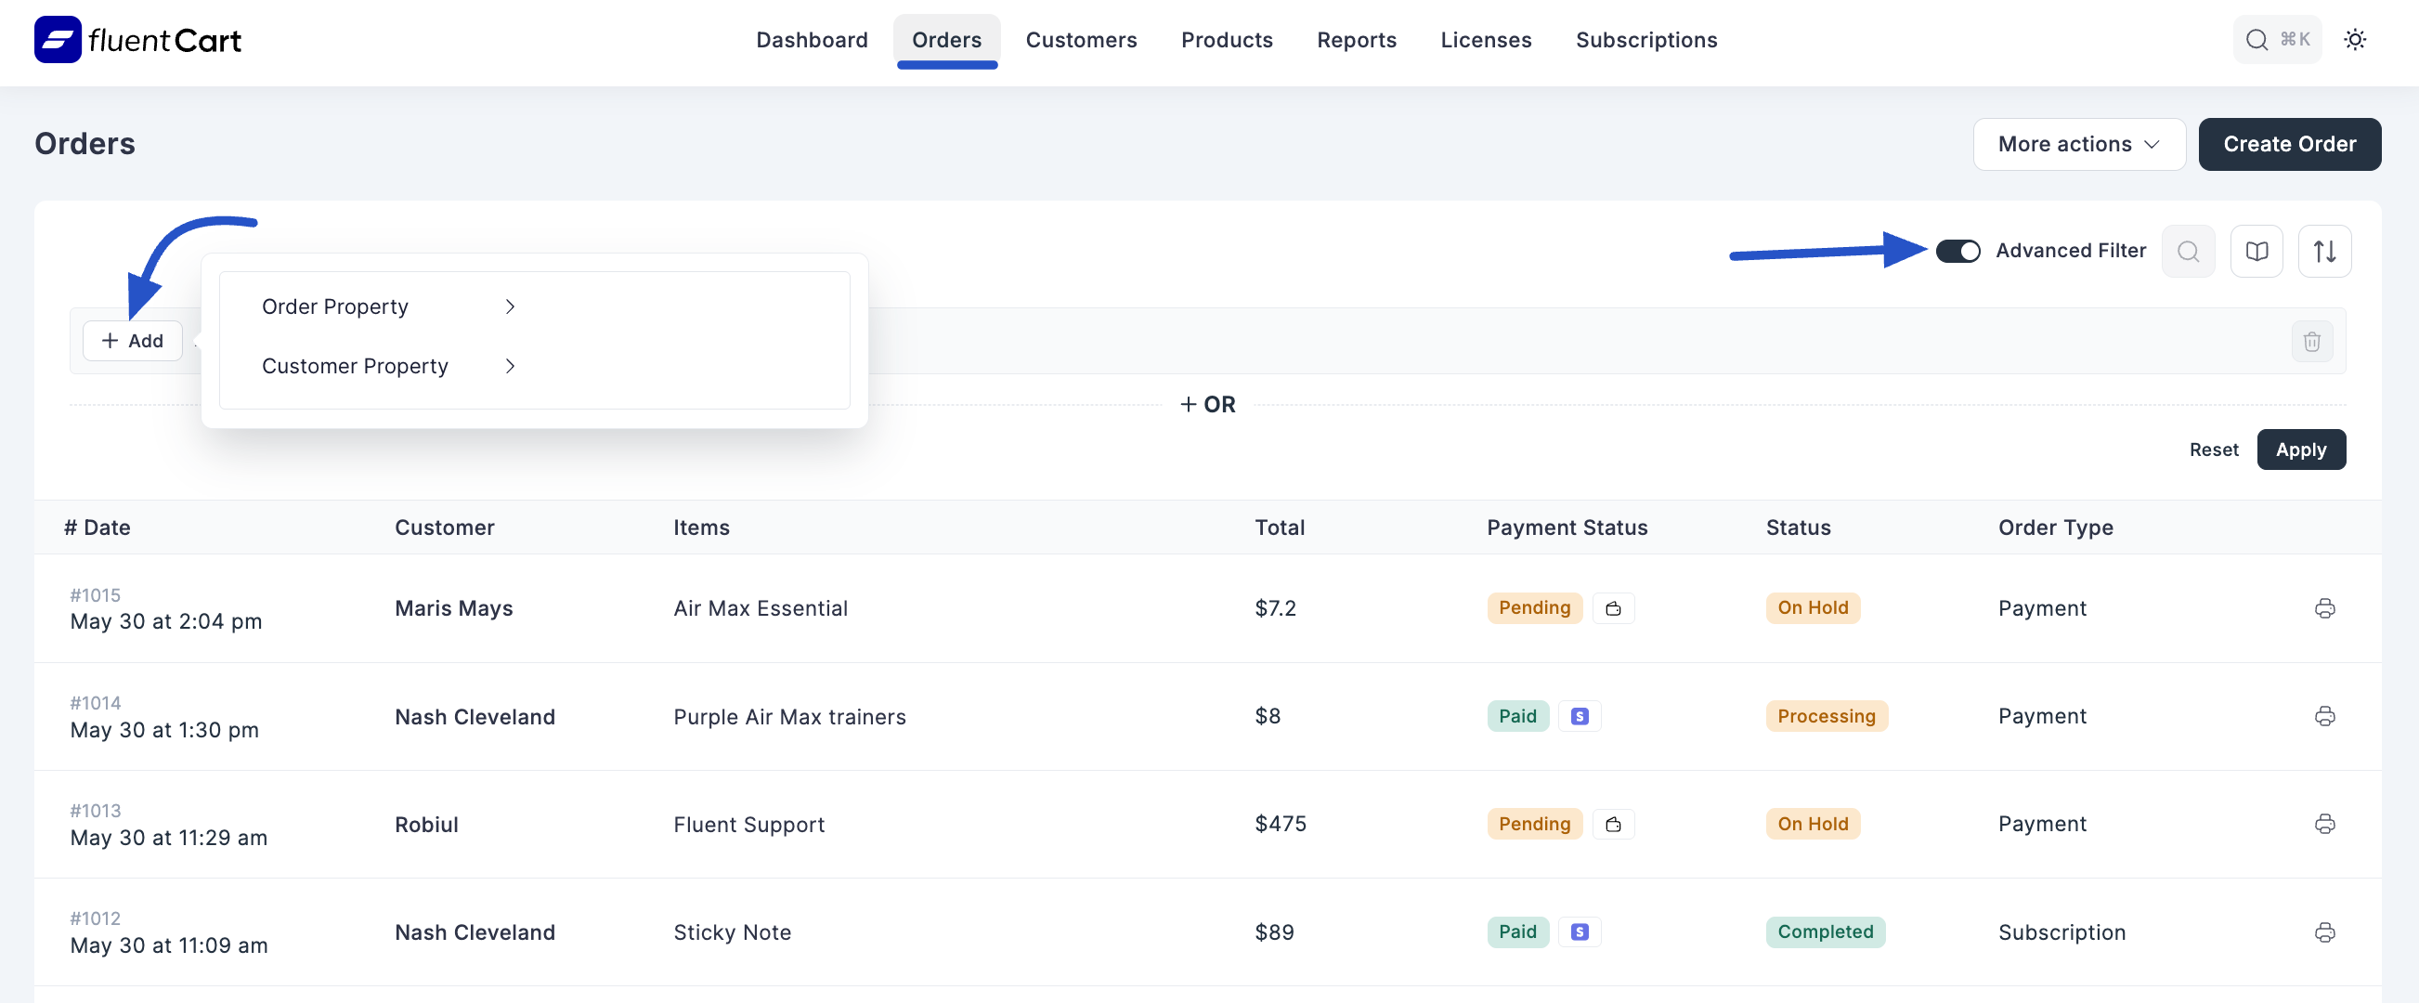Add an OR filter condition
The width and height of the screenshot is (2419, 1003).
[x=1207, y=404]
